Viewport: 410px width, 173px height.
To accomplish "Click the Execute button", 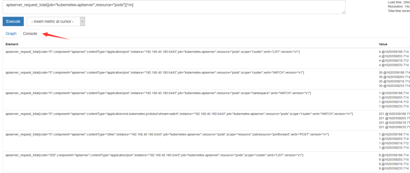I will [x=13, y=22].
